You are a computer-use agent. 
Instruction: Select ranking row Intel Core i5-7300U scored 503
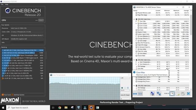click(x=23, y=78)
